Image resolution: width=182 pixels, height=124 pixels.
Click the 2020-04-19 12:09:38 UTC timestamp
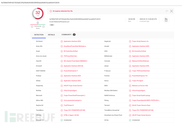[148, 19]
